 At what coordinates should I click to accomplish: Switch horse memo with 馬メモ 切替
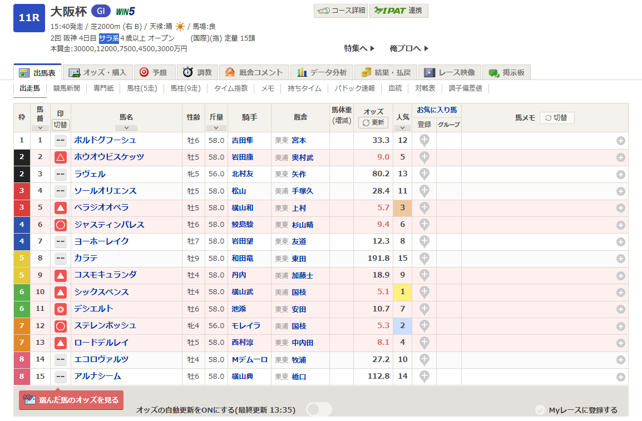click(x=557, y=118)
